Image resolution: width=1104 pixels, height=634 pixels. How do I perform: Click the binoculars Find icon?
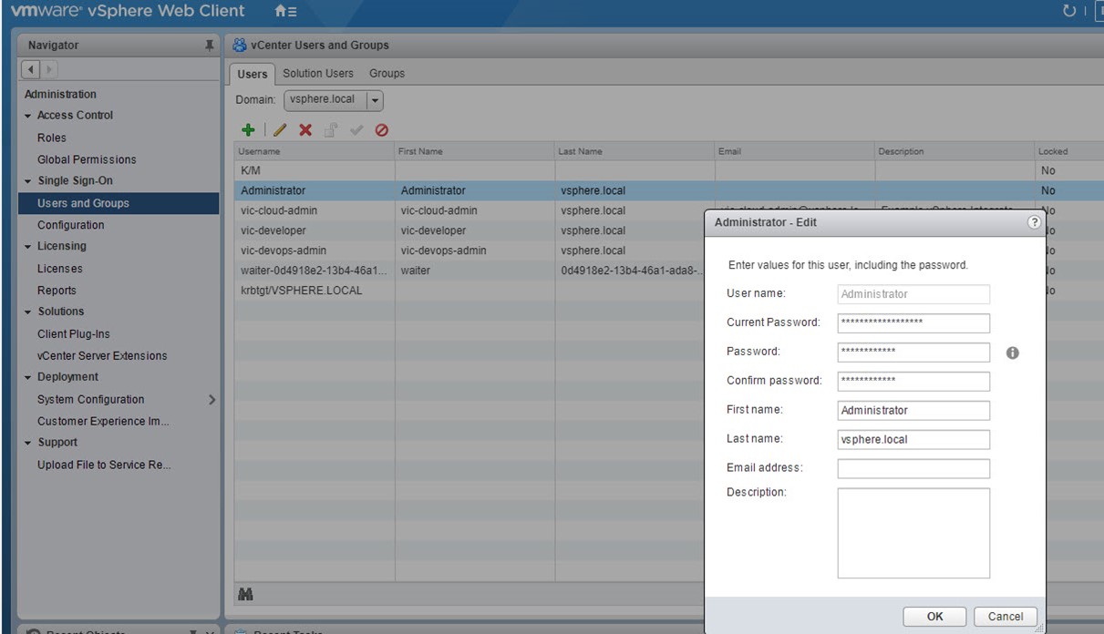245,594
